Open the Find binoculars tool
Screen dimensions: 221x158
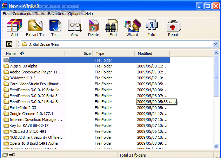(x=112, y=26)
